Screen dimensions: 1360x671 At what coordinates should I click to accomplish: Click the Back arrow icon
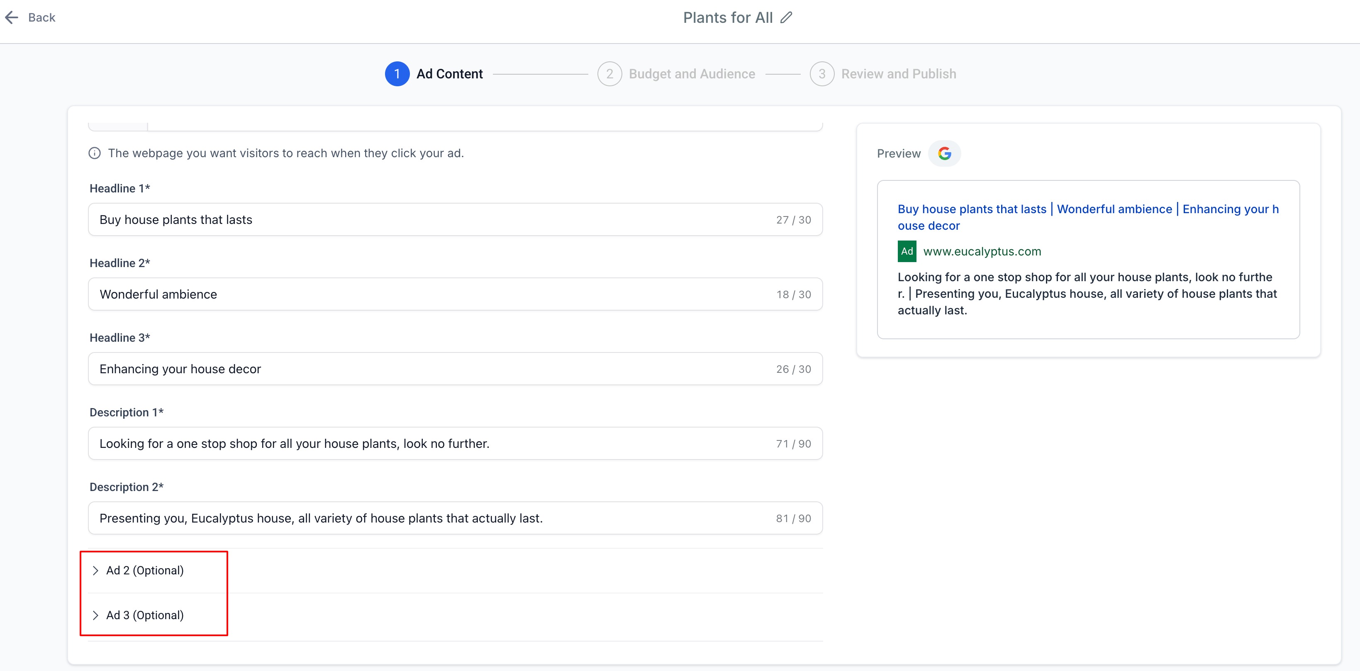pyautogui.click(x=12, y=17)
